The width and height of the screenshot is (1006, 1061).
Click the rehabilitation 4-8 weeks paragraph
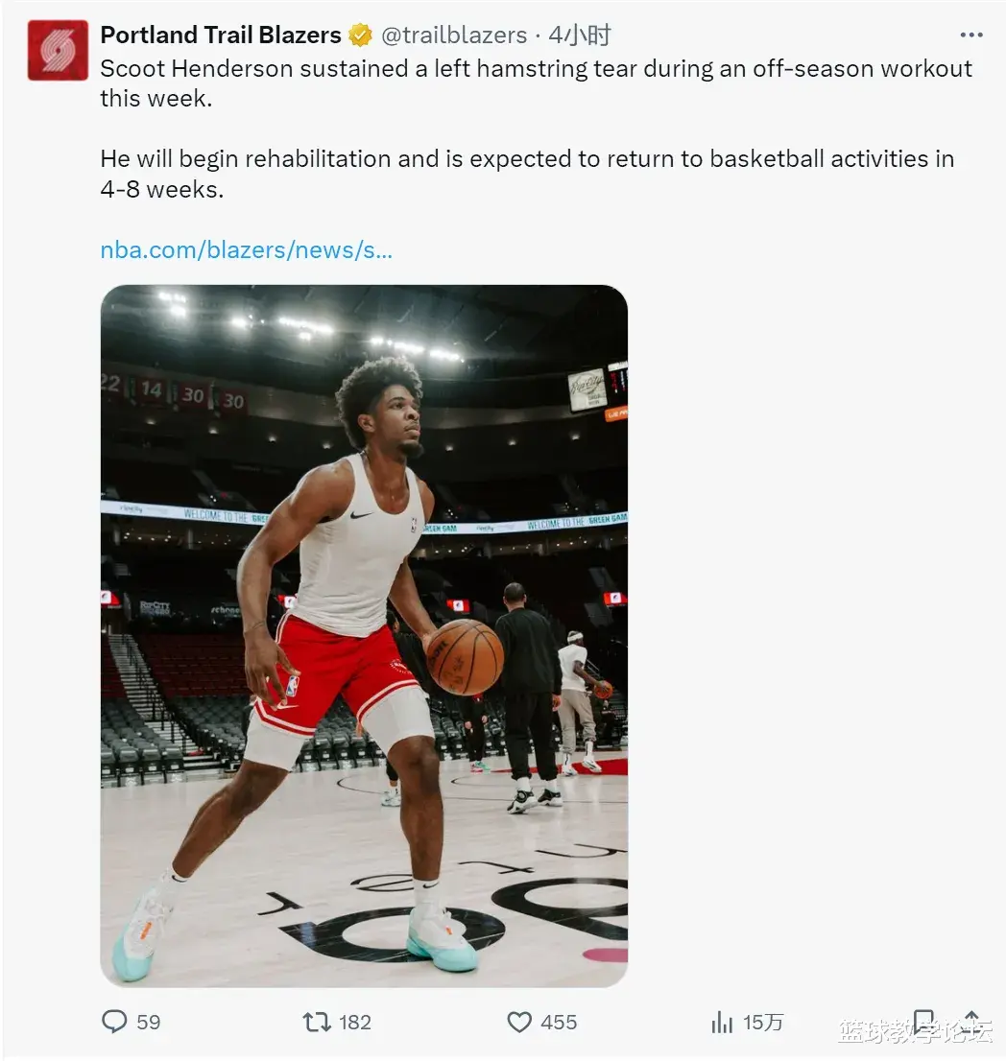pos(527,174)
